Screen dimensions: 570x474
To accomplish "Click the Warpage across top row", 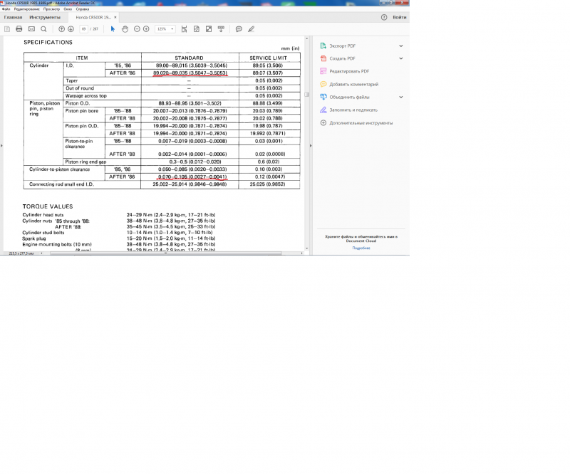I will (x=182, y=96).
